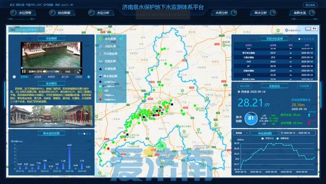326x184 pixels.
Task: Click table row 大易水源地 29.0
Action: click(274, 57)
